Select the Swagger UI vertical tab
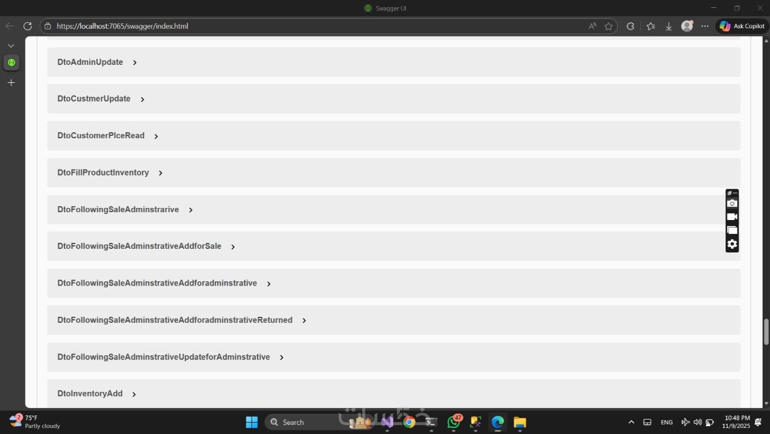This screenshot has width=770, height=434. 11,63
